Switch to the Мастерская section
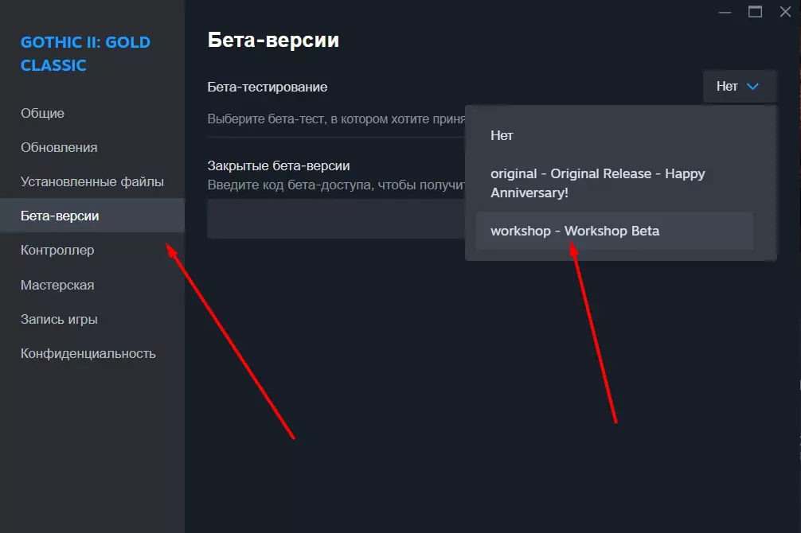 click(57, 285)
